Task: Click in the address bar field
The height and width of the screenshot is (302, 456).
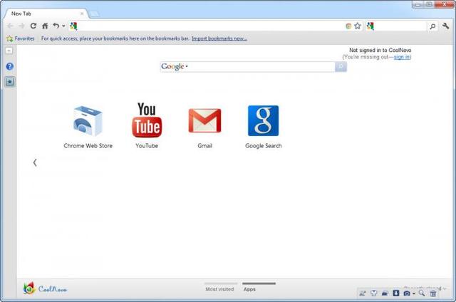Action: (211, 26)
